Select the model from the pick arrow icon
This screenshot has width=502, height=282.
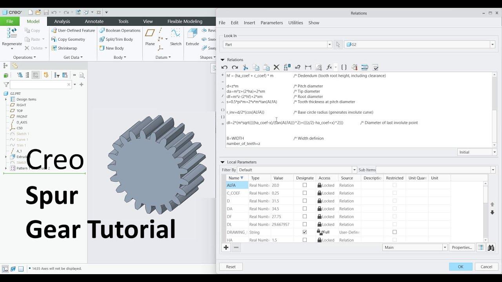click(338, 45)
